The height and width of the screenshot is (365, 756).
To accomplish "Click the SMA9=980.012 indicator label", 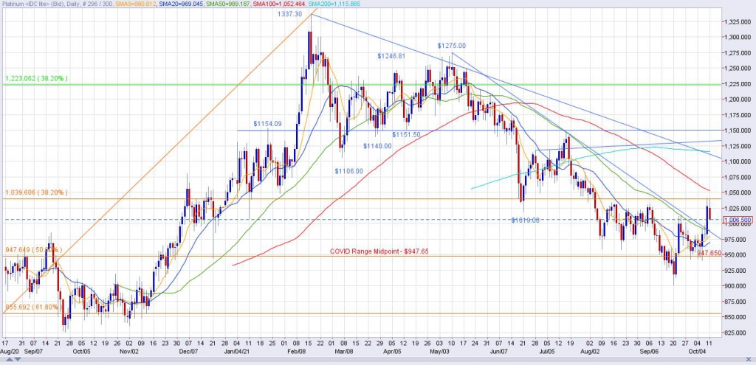I will coord(136,4).
